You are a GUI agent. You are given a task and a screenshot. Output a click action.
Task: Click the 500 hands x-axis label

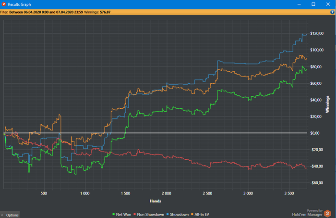(44, 193)
